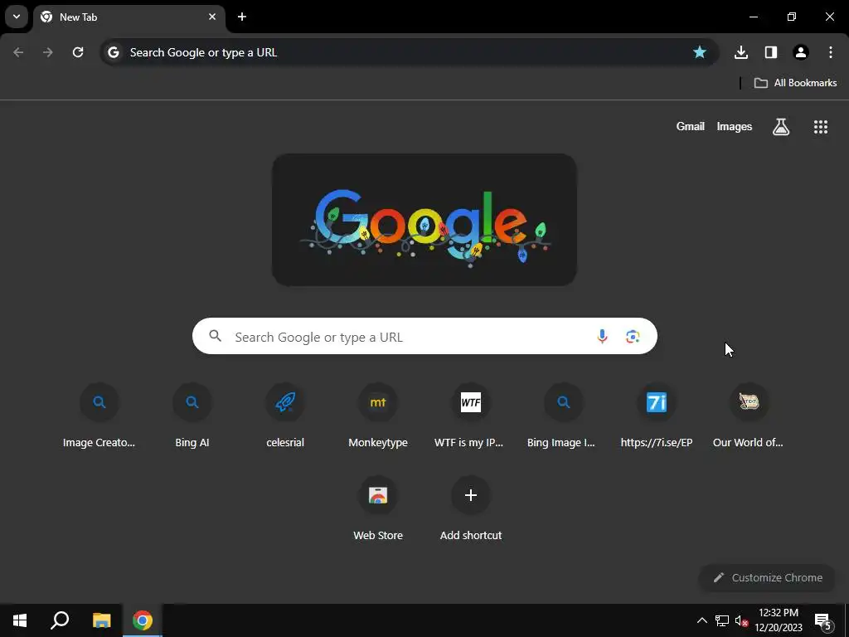Start voice search with the microphone icon
Screen dimensions: 849x637
click(x=602, y=337)
